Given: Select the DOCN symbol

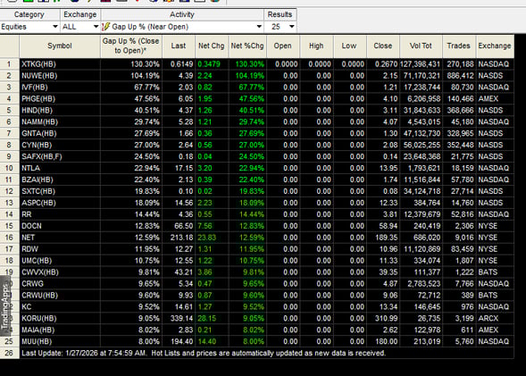Looking at the screenshot, I should pos(31,226).
